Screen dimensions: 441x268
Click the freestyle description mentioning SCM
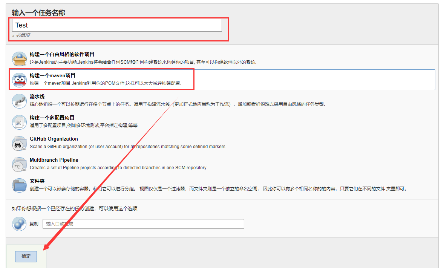click(x=143, y=62)
